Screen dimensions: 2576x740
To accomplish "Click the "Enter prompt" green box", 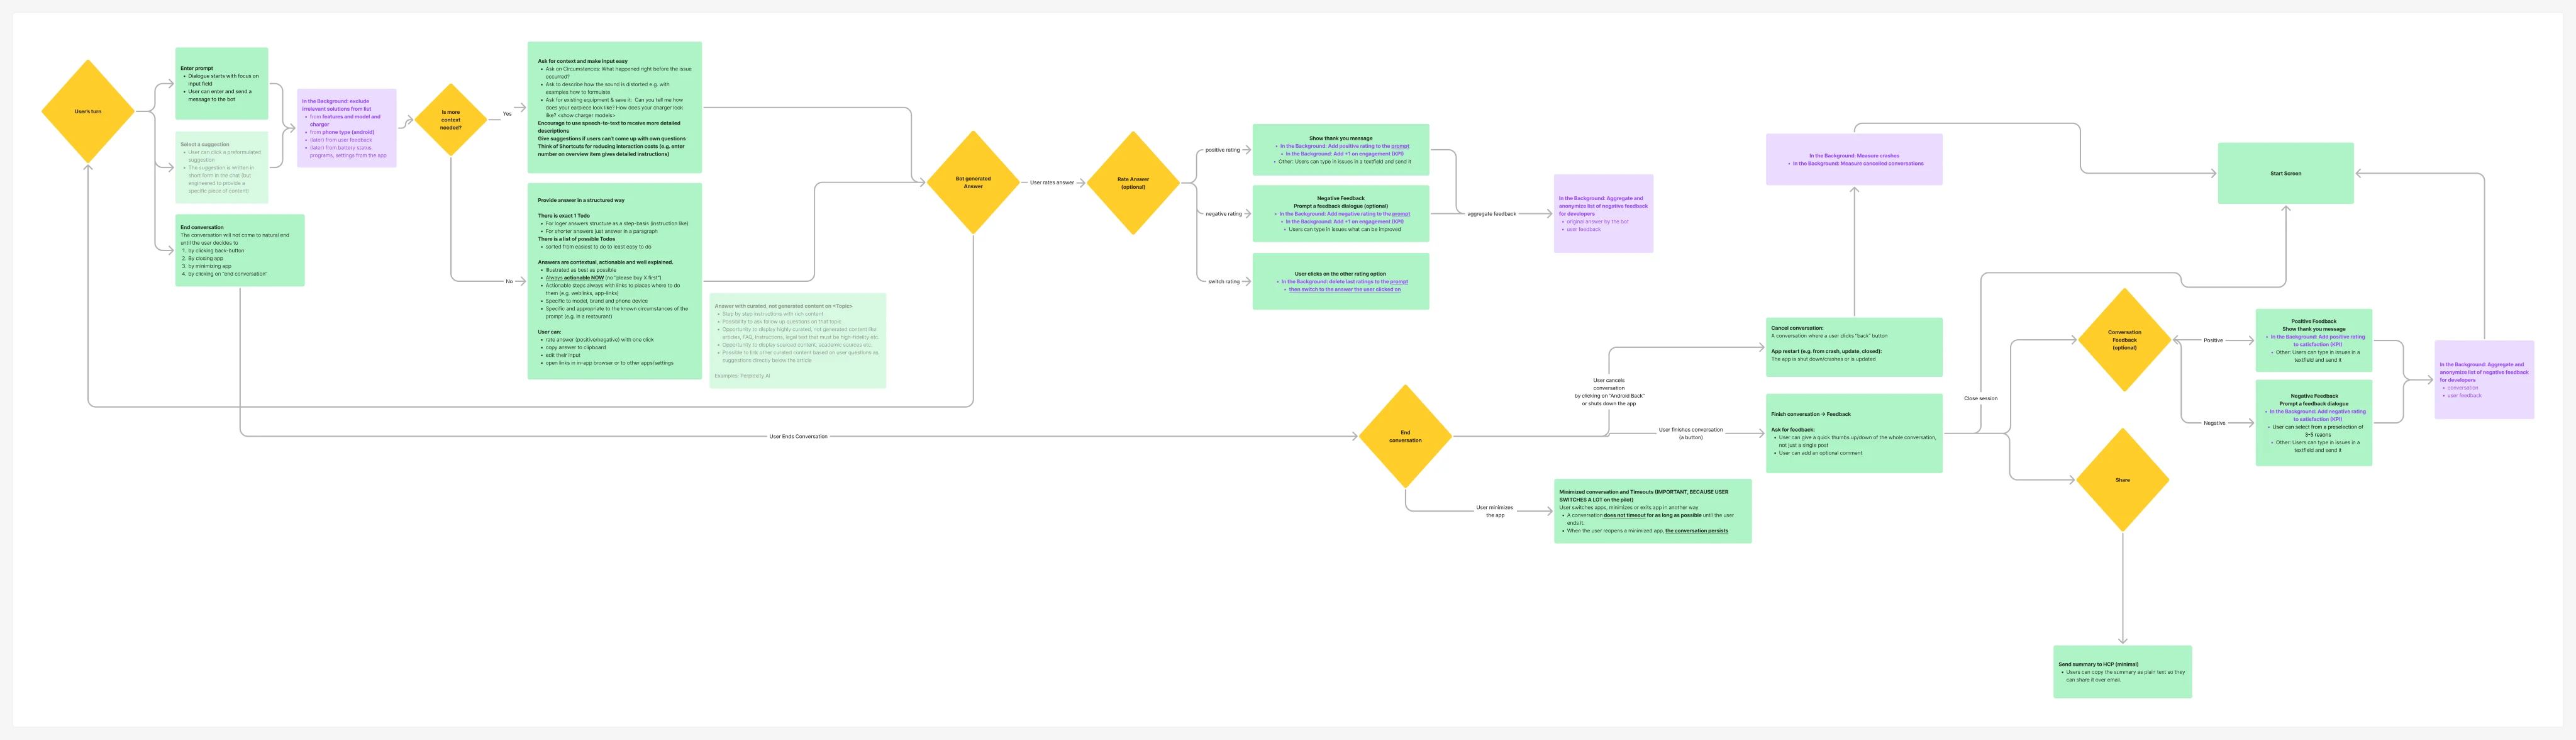I will tap(222, 84).
